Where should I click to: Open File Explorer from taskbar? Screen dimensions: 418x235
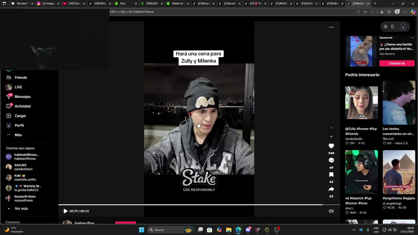[x=229, y=230]
